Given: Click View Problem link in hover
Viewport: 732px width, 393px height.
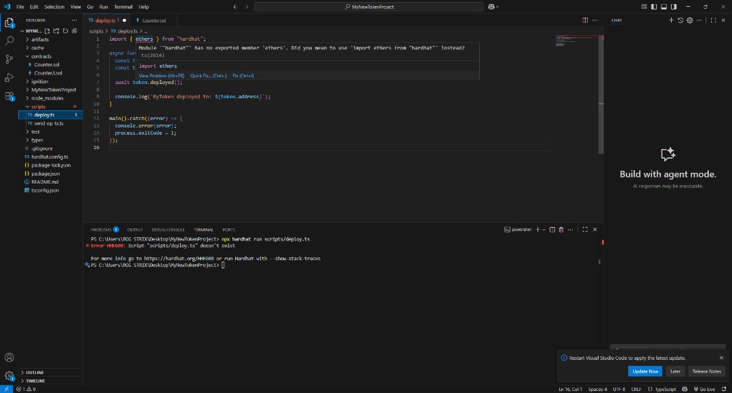Looking at the screenshot, I should point(161,76).
